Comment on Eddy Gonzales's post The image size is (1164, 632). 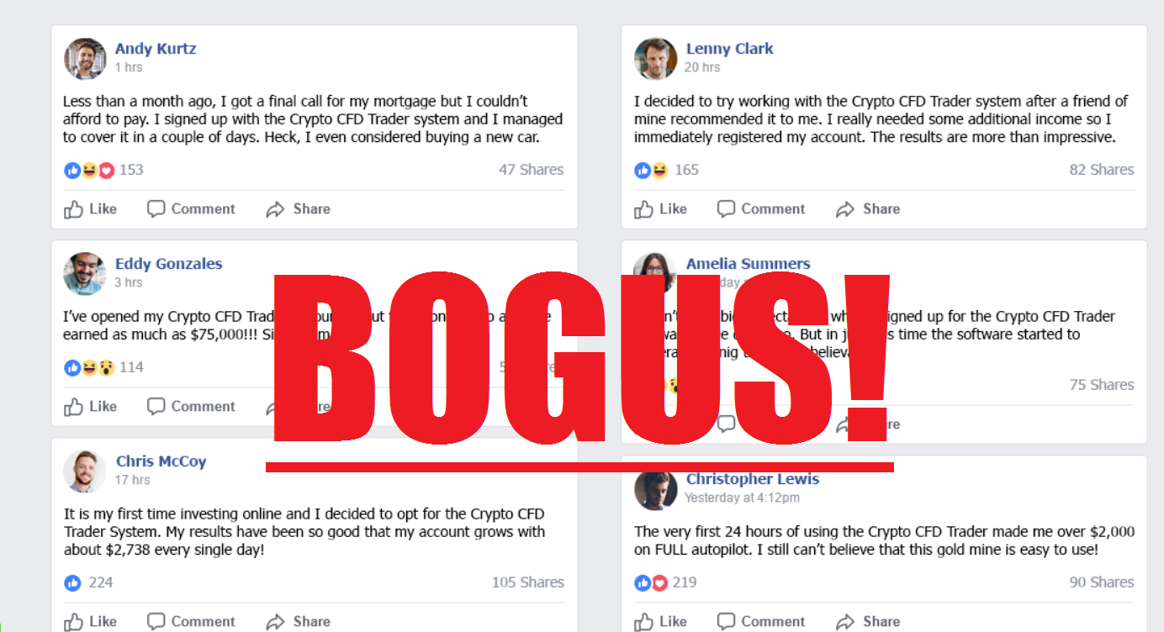tap(191, 407)
